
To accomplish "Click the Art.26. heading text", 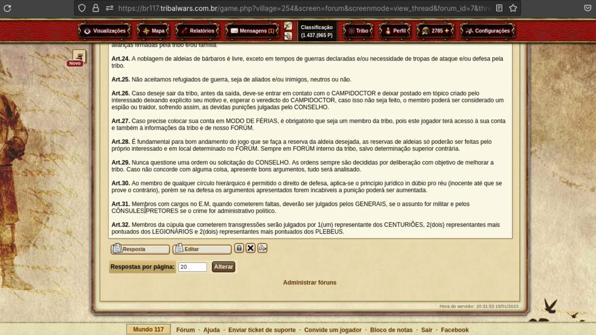I will 121,93.
